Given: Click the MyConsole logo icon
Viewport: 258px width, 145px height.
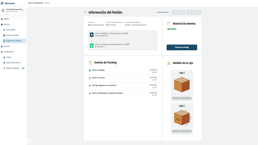Looking at the screenshot, I should (x=2, y=3).
